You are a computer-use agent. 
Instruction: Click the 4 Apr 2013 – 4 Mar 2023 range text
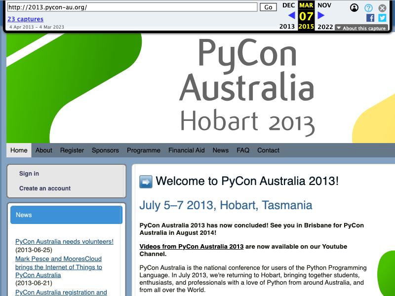(37, 27)
